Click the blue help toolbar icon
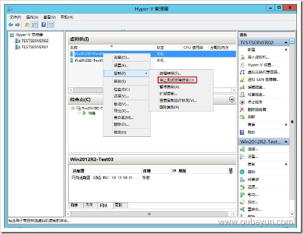Viewport: 303px width, 234px height. 44,24
